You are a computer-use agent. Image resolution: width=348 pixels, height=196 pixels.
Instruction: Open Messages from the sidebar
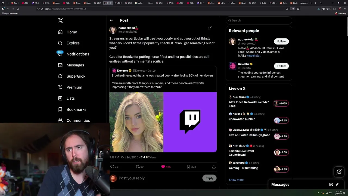coord(71,65)
